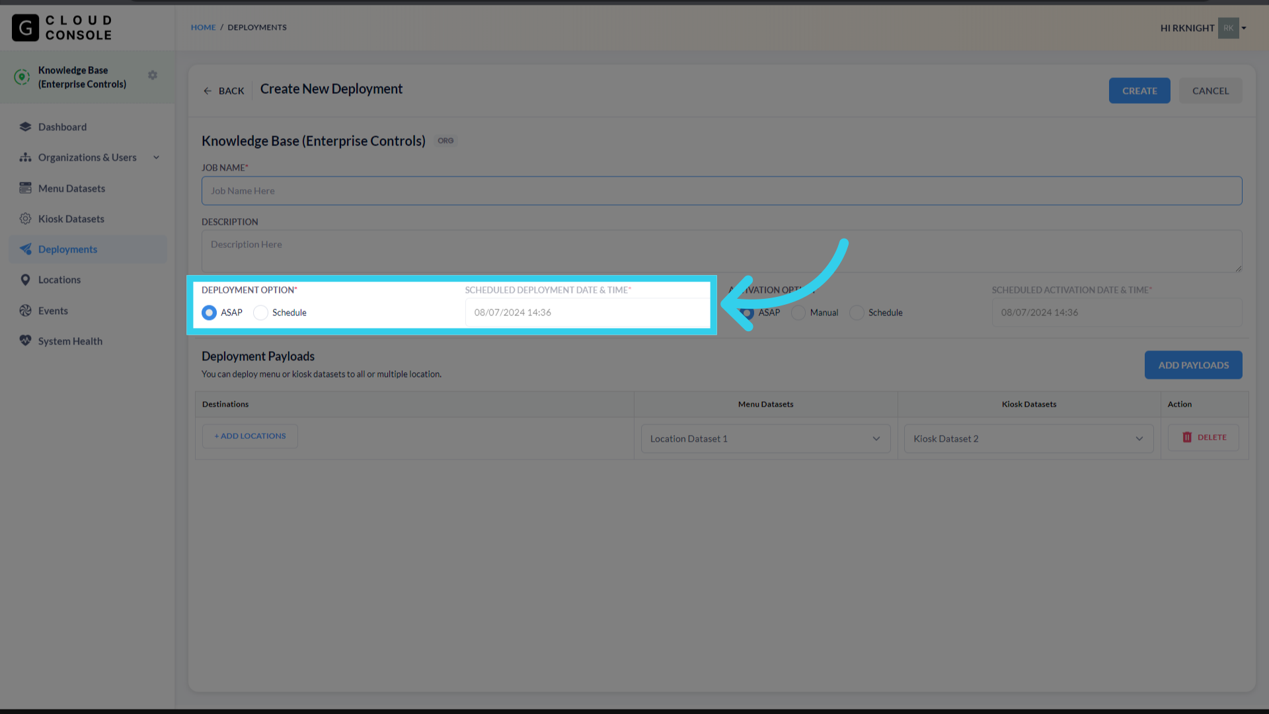Click the Create button
This screenshot has height=714, width=1269.
click(x=1139, y=91)
